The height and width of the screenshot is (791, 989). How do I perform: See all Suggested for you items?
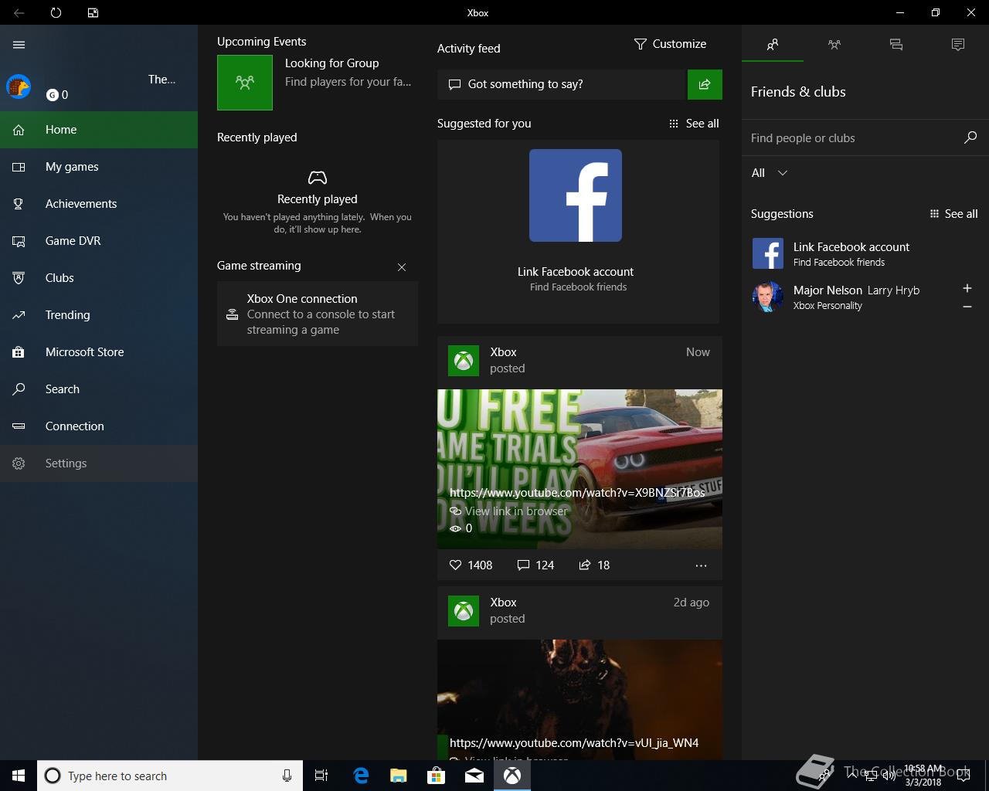click(x=694, y=124)
